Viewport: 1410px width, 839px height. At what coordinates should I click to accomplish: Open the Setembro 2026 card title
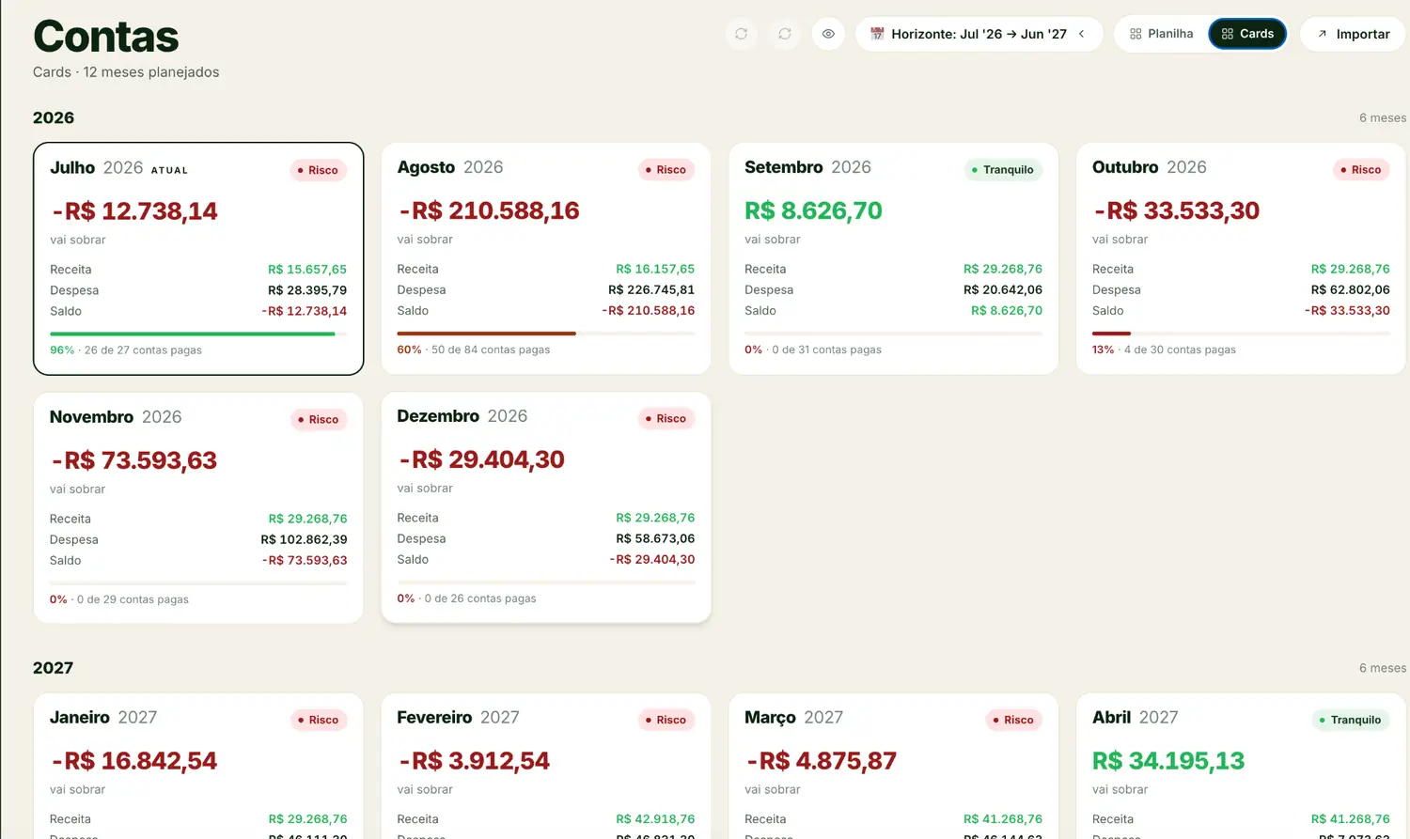click(x=807, y=167)
